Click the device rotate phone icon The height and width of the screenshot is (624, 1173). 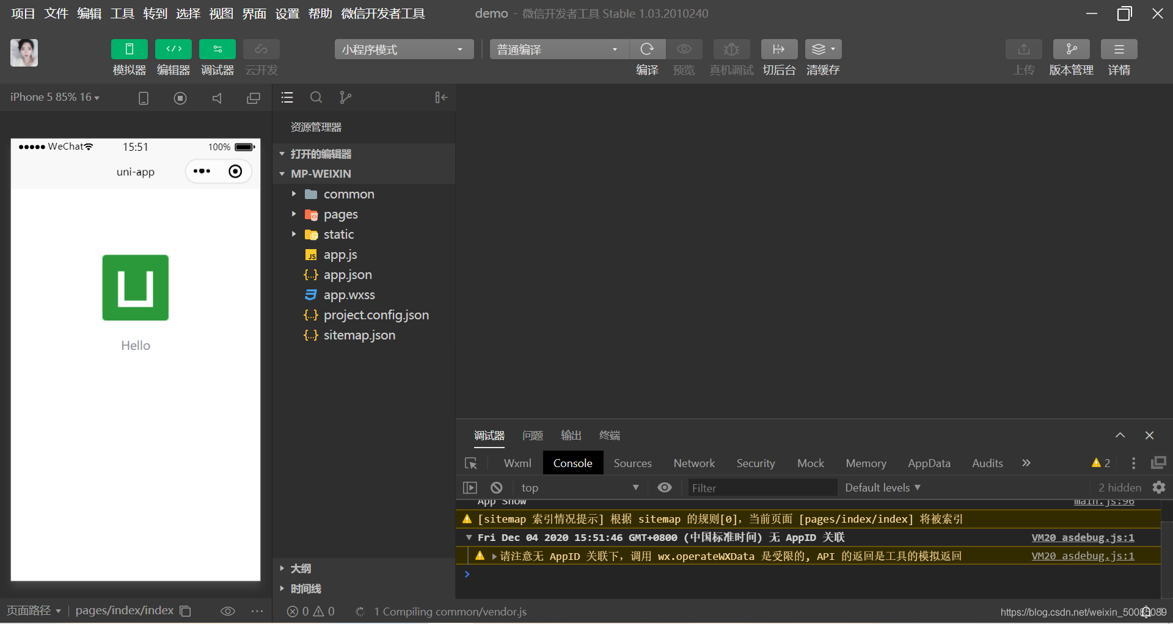144,98
